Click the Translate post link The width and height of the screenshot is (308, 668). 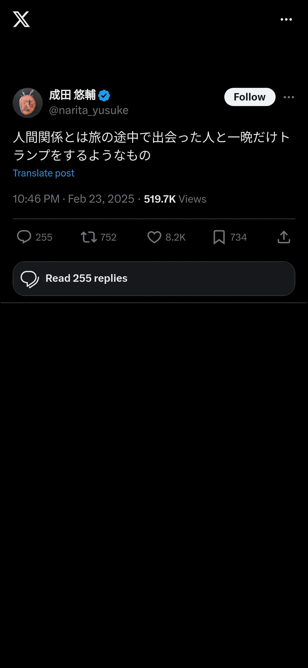coord(44,173)
